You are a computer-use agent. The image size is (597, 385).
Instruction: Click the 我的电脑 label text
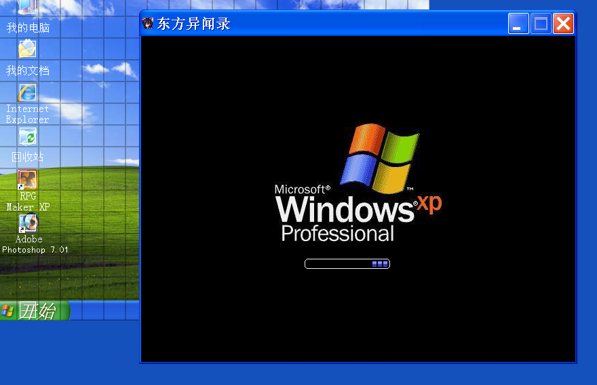coord(28,28)
